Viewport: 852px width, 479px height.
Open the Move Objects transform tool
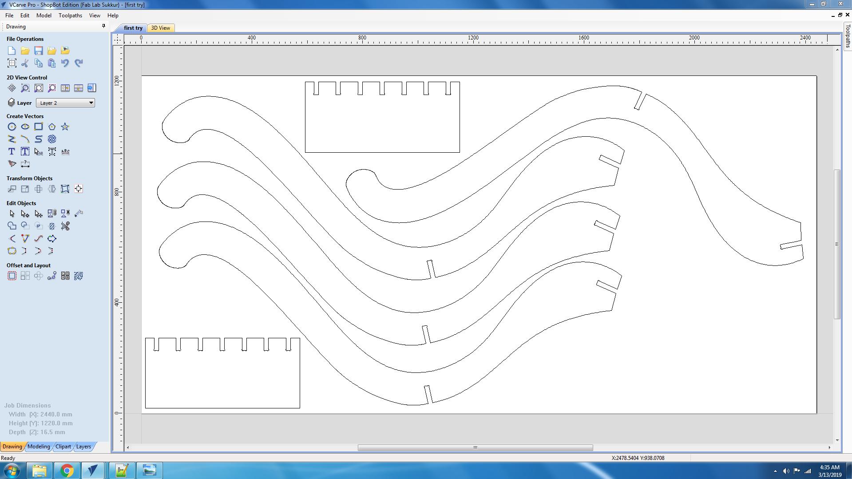pos(12,189)
